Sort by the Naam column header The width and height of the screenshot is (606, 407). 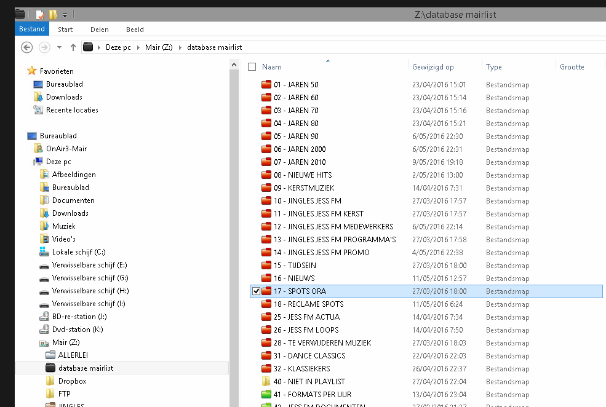(272, 67)
